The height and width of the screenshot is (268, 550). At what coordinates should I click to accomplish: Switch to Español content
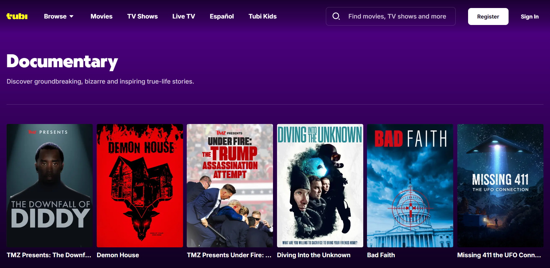(222, 16)
